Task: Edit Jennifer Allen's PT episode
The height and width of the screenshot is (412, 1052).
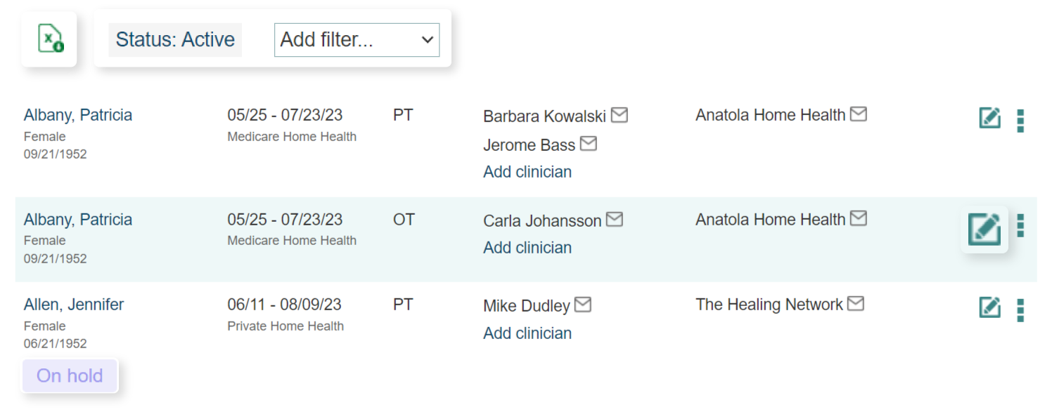Action: [x=989, y=307]
